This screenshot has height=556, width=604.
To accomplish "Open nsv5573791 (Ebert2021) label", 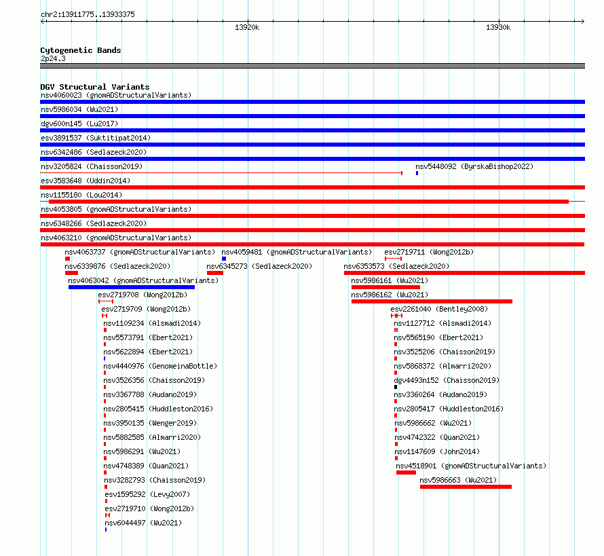I will pyautogui.click(x=148, y=337).
